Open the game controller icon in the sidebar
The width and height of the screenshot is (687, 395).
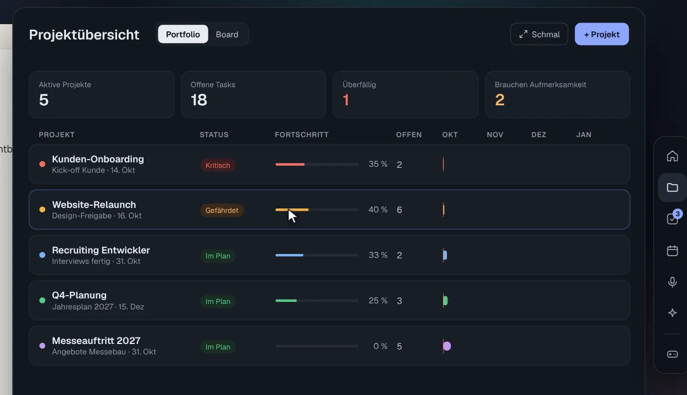672,354
